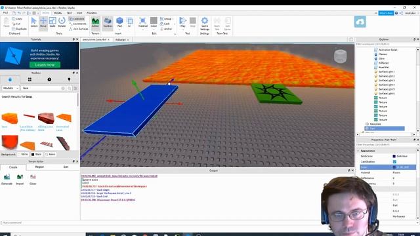This screenshot has height=236, width=420.
Task: Click the Anchor button in Edit group
Action: click(166, 29)
